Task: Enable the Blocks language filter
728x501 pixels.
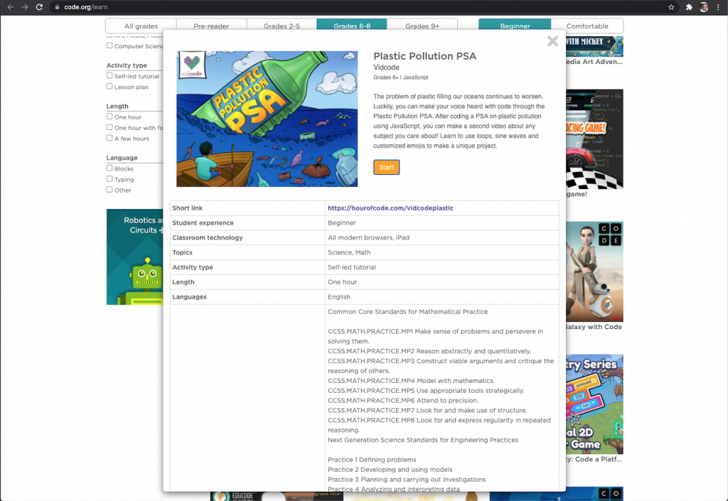Action: pos(109,168)
